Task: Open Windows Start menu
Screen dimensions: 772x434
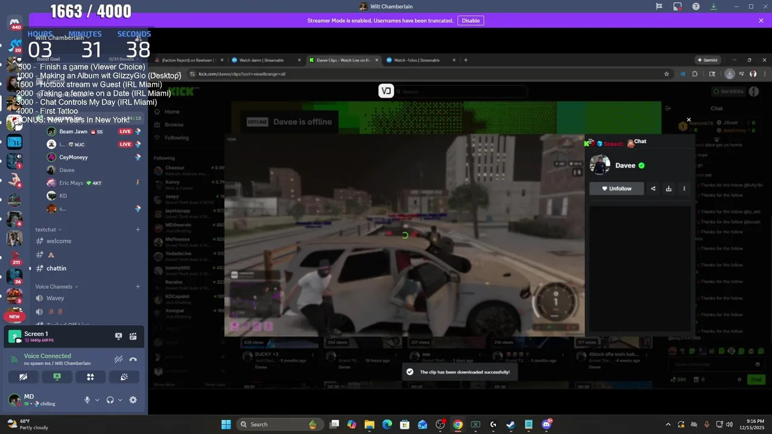Action: coord(226,424)
